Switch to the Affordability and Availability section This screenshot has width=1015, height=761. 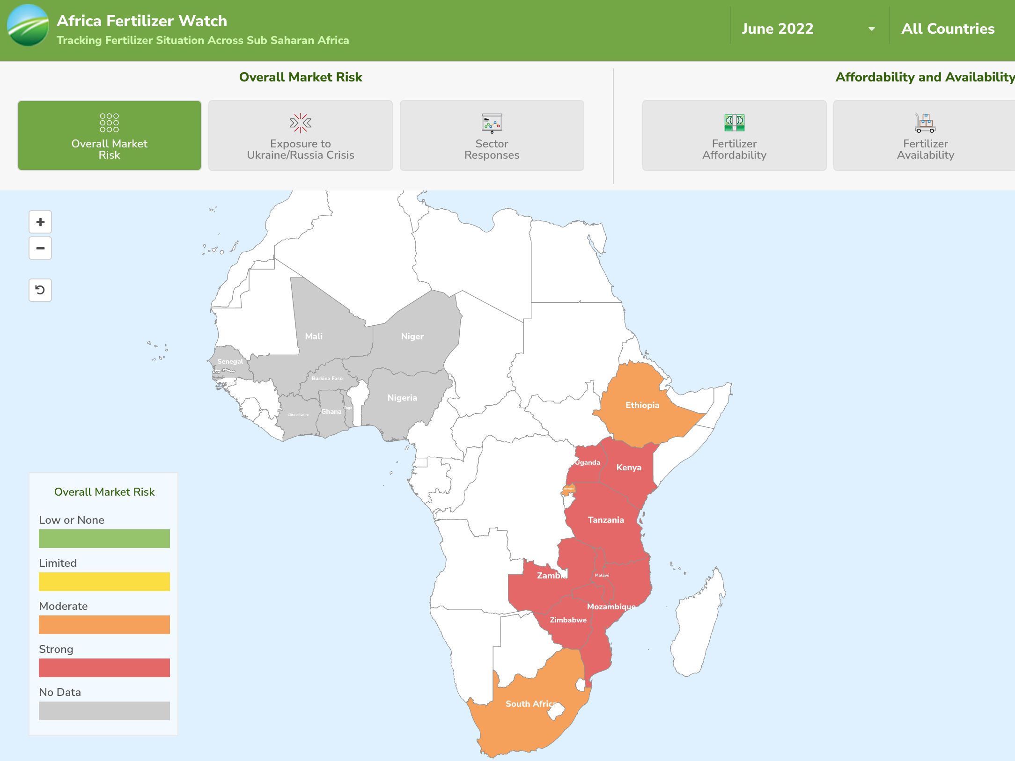[925, 77]
